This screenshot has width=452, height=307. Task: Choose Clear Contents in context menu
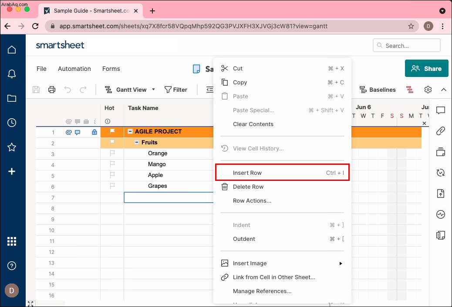[282, 124]
